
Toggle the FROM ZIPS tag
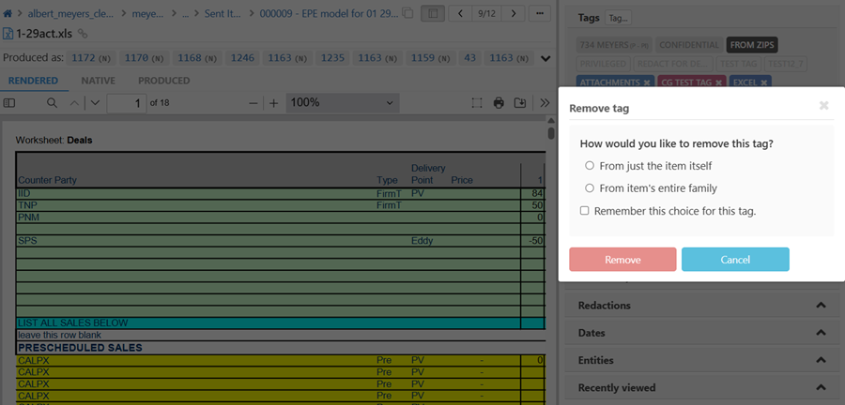coord(752,45)
